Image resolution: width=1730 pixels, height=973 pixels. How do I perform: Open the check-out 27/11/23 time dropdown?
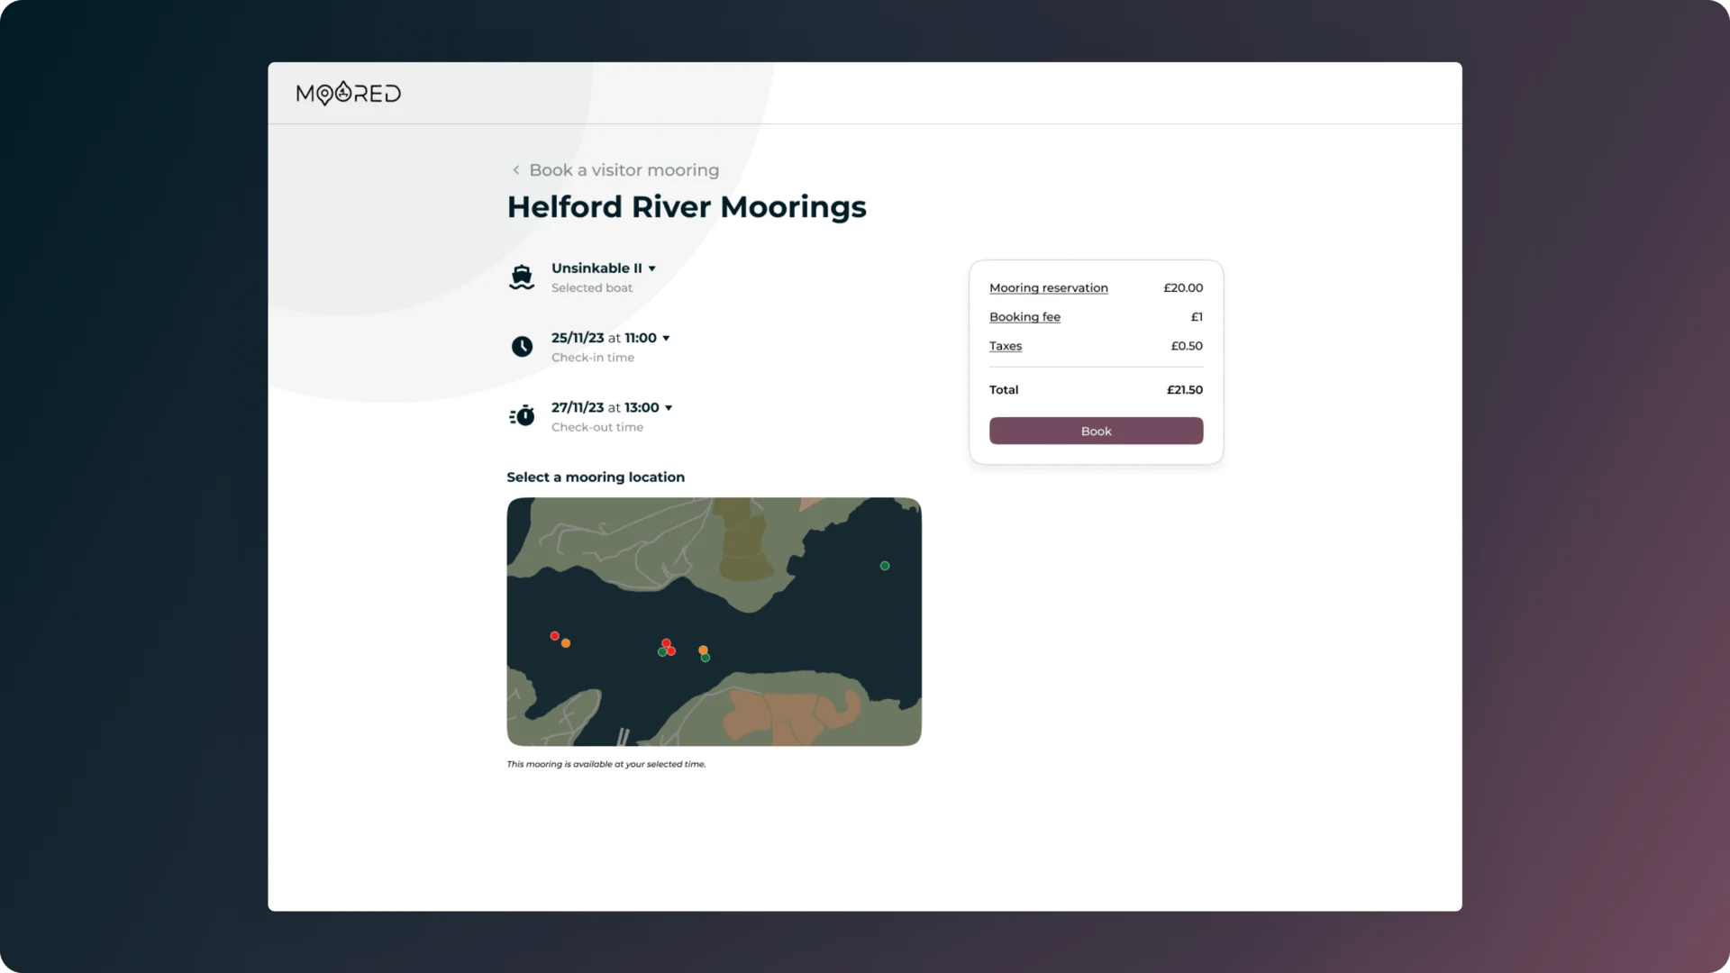coord(613,407)
